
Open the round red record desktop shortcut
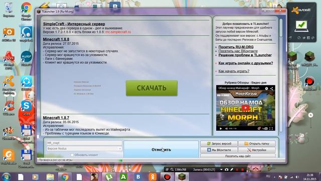click(x=309, y=83)
